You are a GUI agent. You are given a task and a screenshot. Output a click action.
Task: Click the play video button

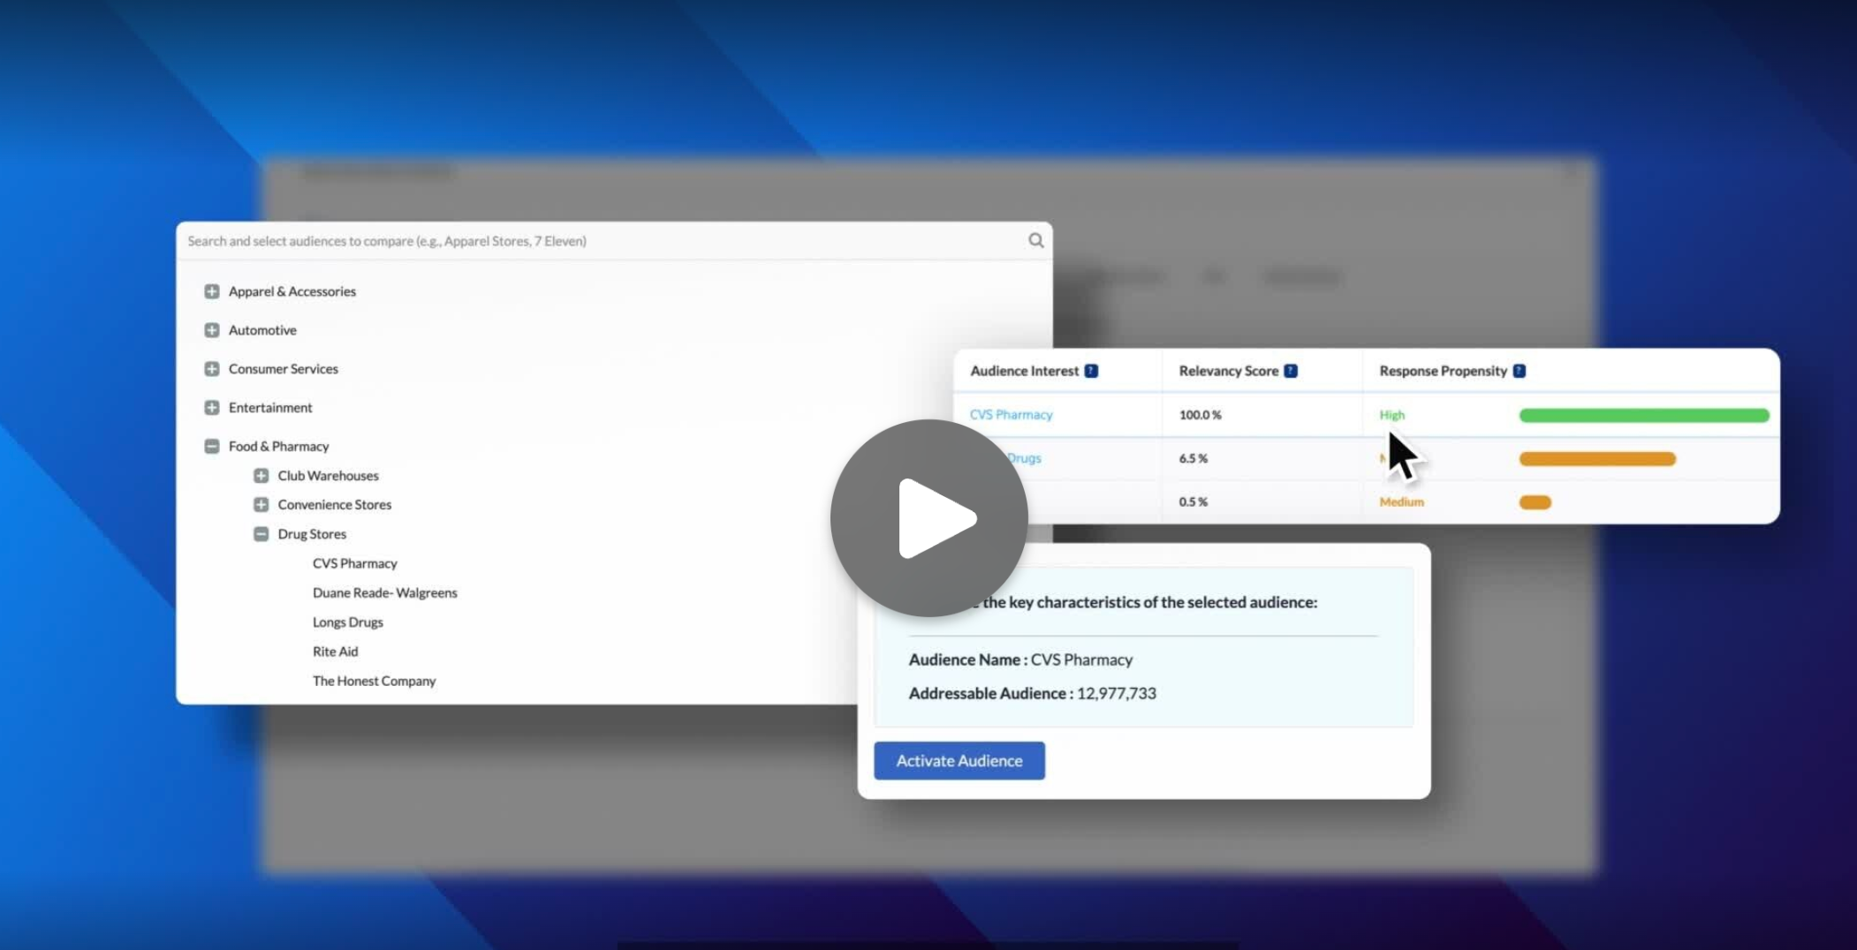pyautogui.click(x=928, y=518)
